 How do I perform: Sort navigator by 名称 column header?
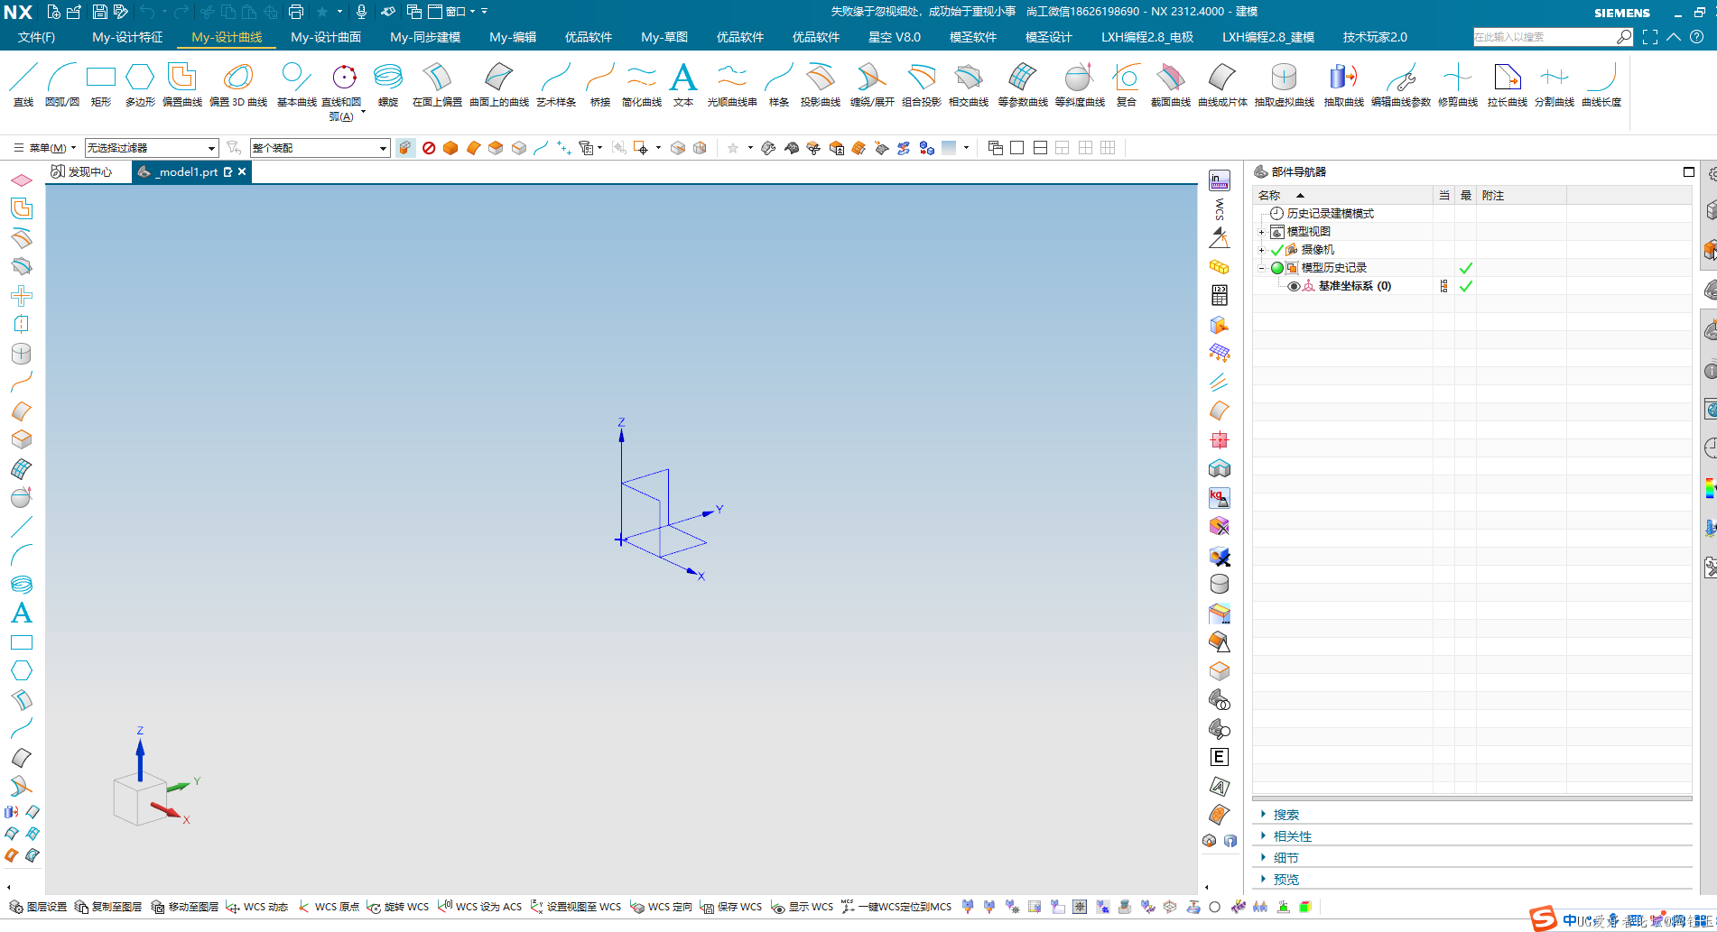(x=1343, y=195)
